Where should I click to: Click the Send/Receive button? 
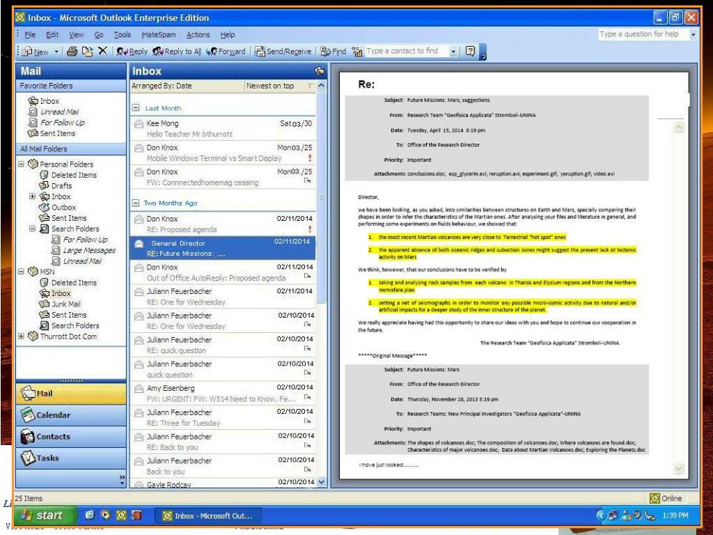[283, 52]
